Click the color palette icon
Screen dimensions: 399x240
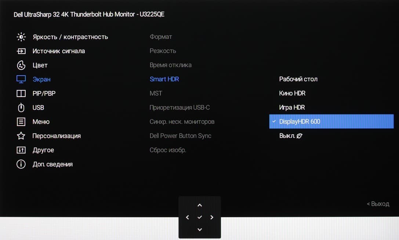pos(21,65)
